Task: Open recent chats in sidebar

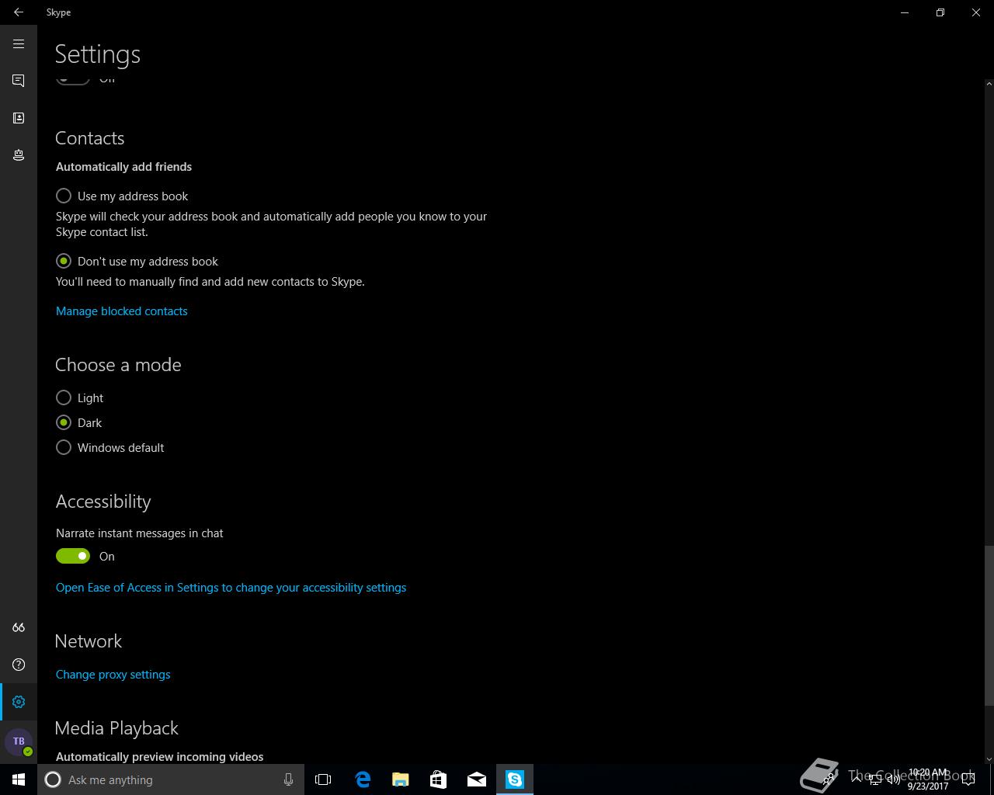Action: pyautogui.click(x=19, y=81)
